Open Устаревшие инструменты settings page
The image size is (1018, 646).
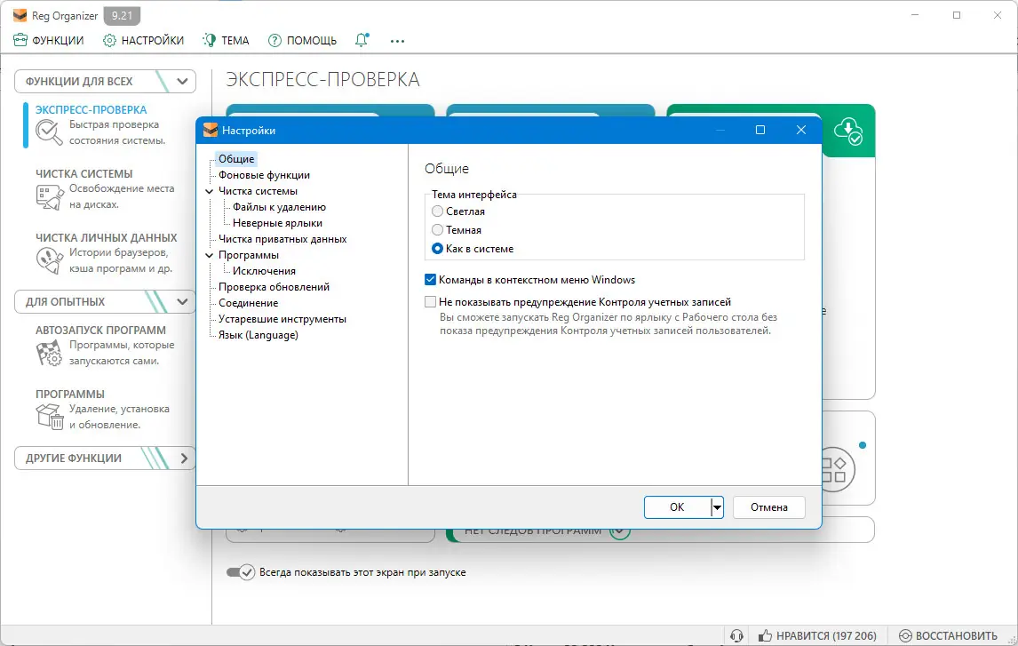click(282, 319)
